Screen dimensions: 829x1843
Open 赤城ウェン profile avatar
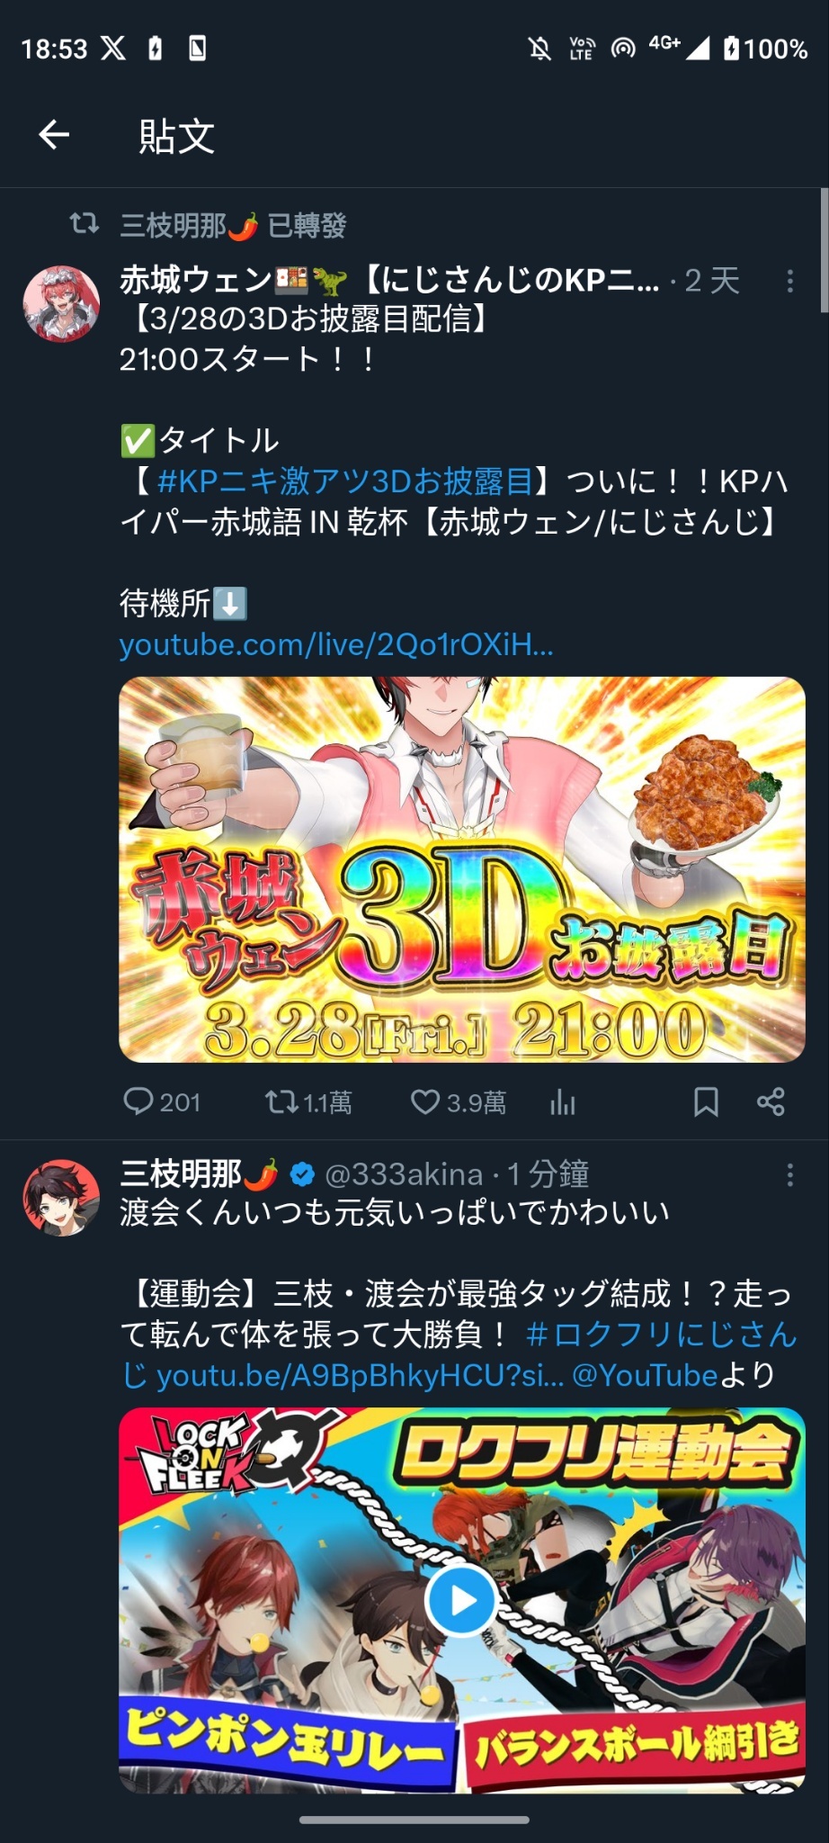click(61, 303)
